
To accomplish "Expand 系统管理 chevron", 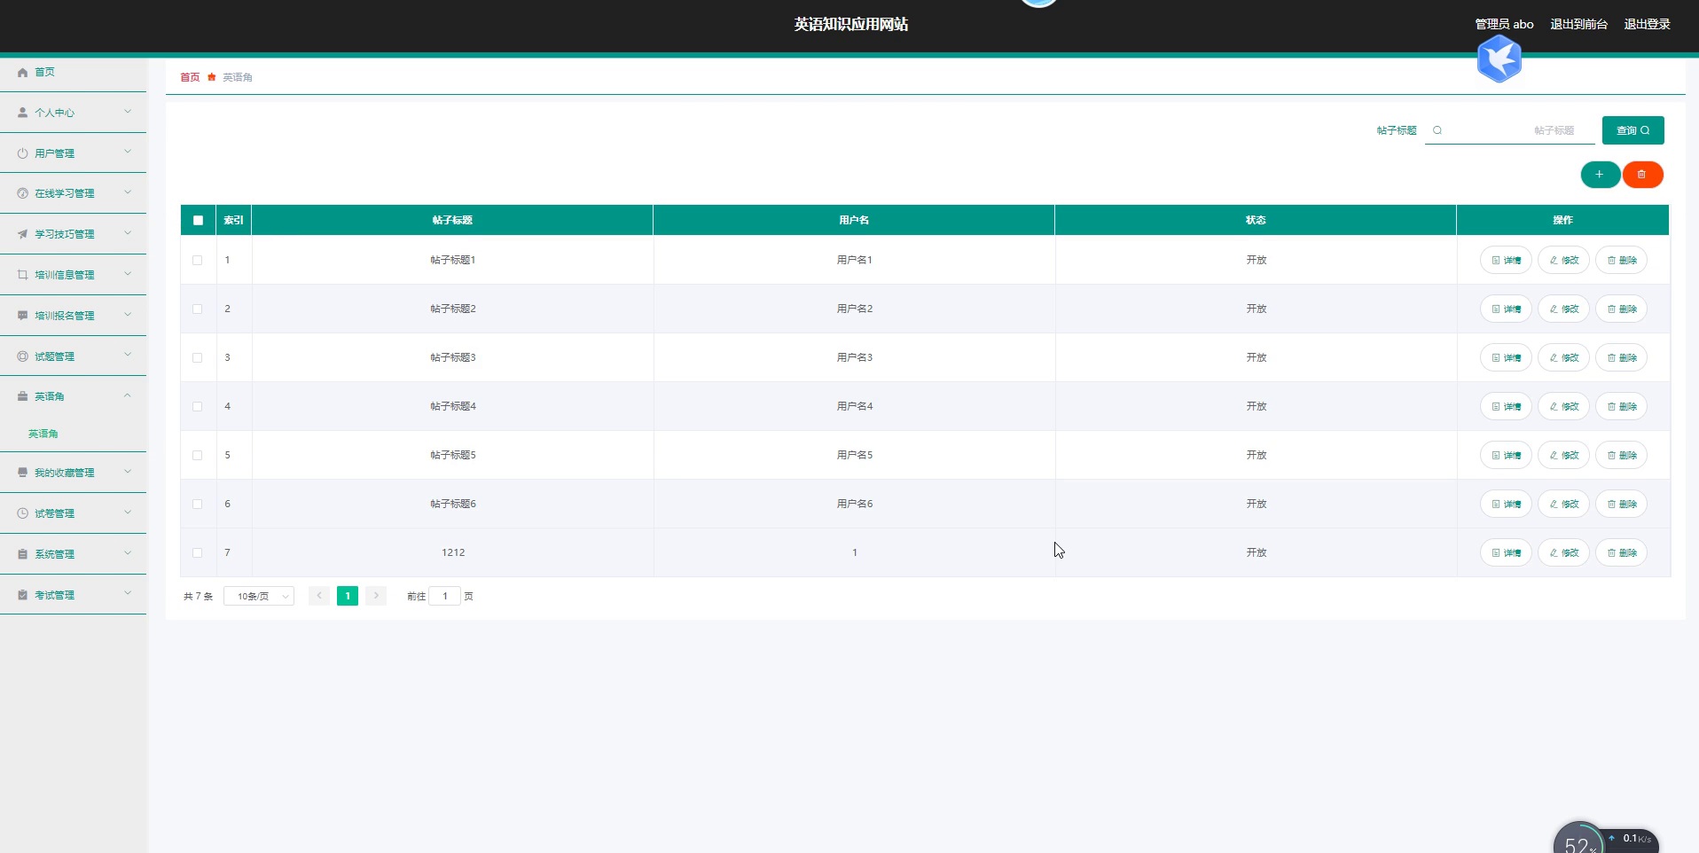I will pyautogui.click(x=128, y=553).
